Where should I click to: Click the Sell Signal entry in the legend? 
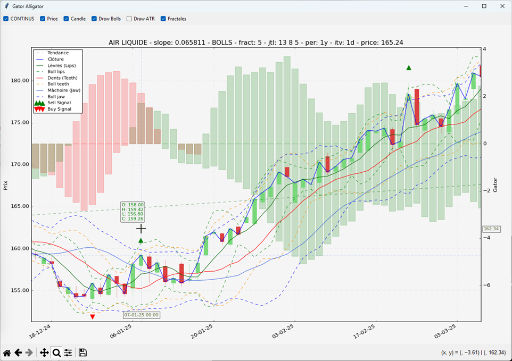[x=59, y=103]
